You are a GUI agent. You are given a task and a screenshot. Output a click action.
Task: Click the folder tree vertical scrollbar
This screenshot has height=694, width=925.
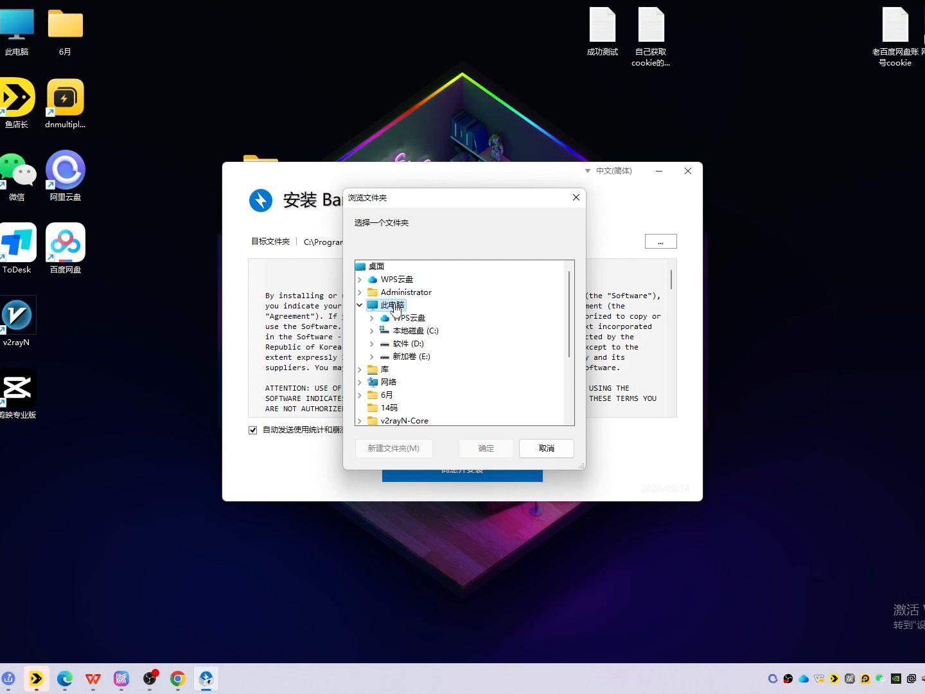tap(569, 315)
